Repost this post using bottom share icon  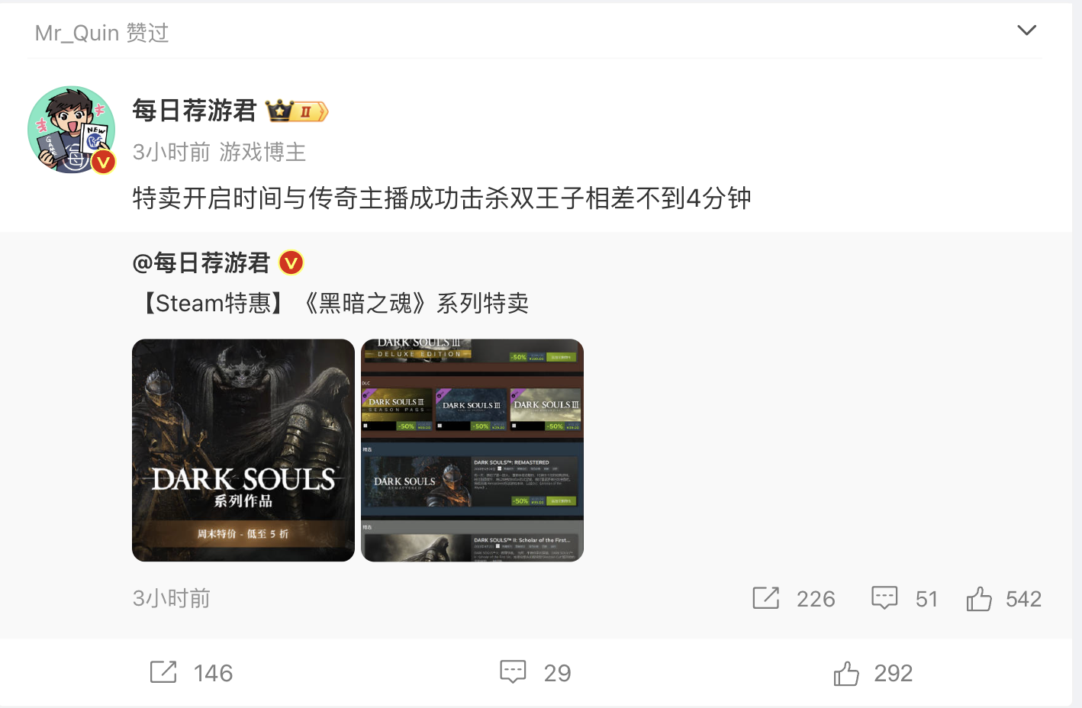click(163, 672)
